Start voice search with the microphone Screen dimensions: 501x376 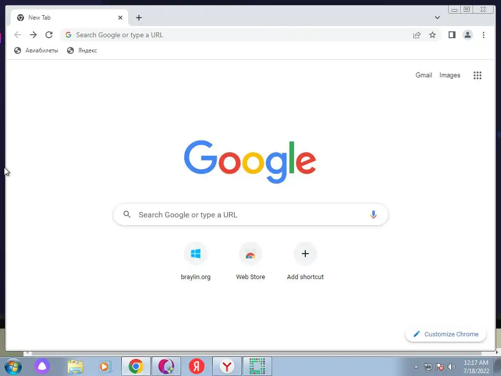click(x=373, y=214)
